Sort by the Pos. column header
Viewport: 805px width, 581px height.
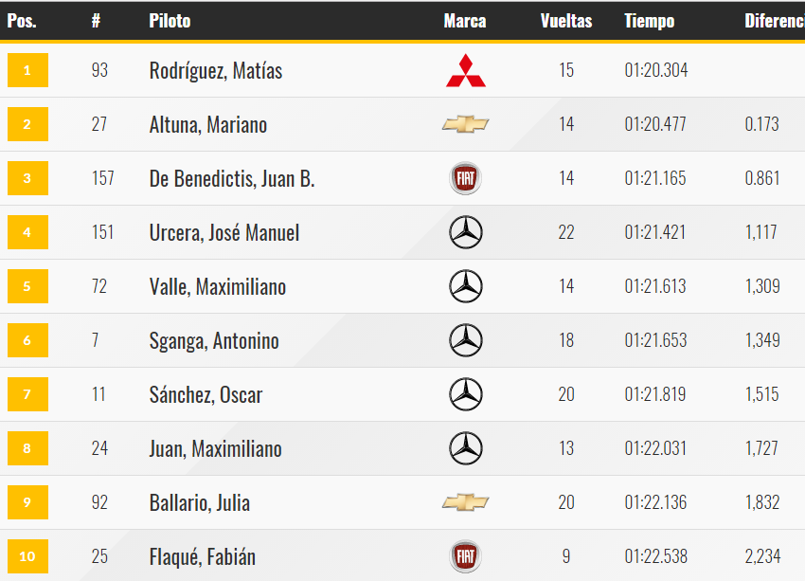pyautogui.click(x=22, y=21)
